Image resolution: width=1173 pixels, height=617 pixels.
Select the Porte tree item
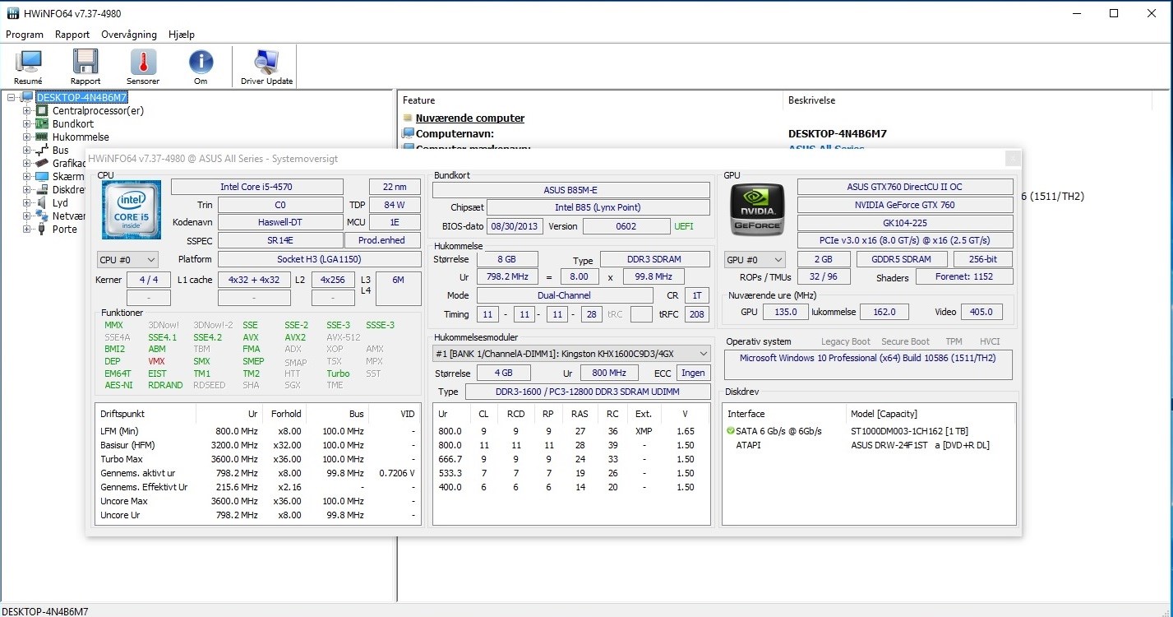[65, 230]
